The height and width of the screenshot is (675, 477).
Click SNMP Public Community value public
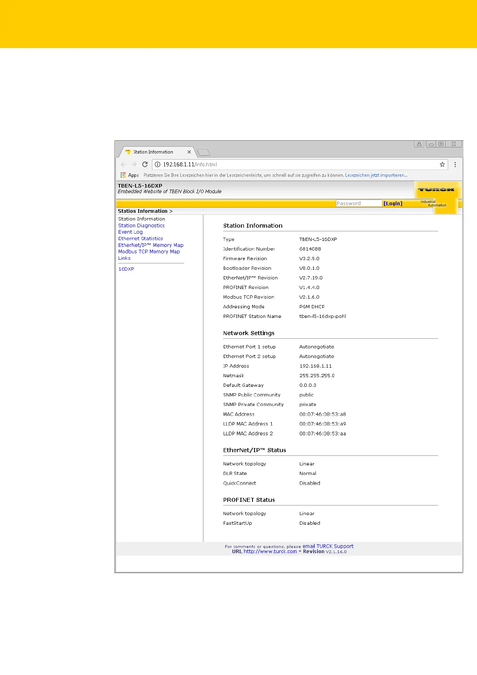click(x=306, y=395)
